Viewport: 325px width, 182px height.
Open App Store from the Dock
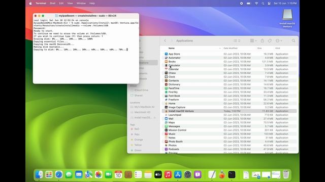tap(178, 174)
